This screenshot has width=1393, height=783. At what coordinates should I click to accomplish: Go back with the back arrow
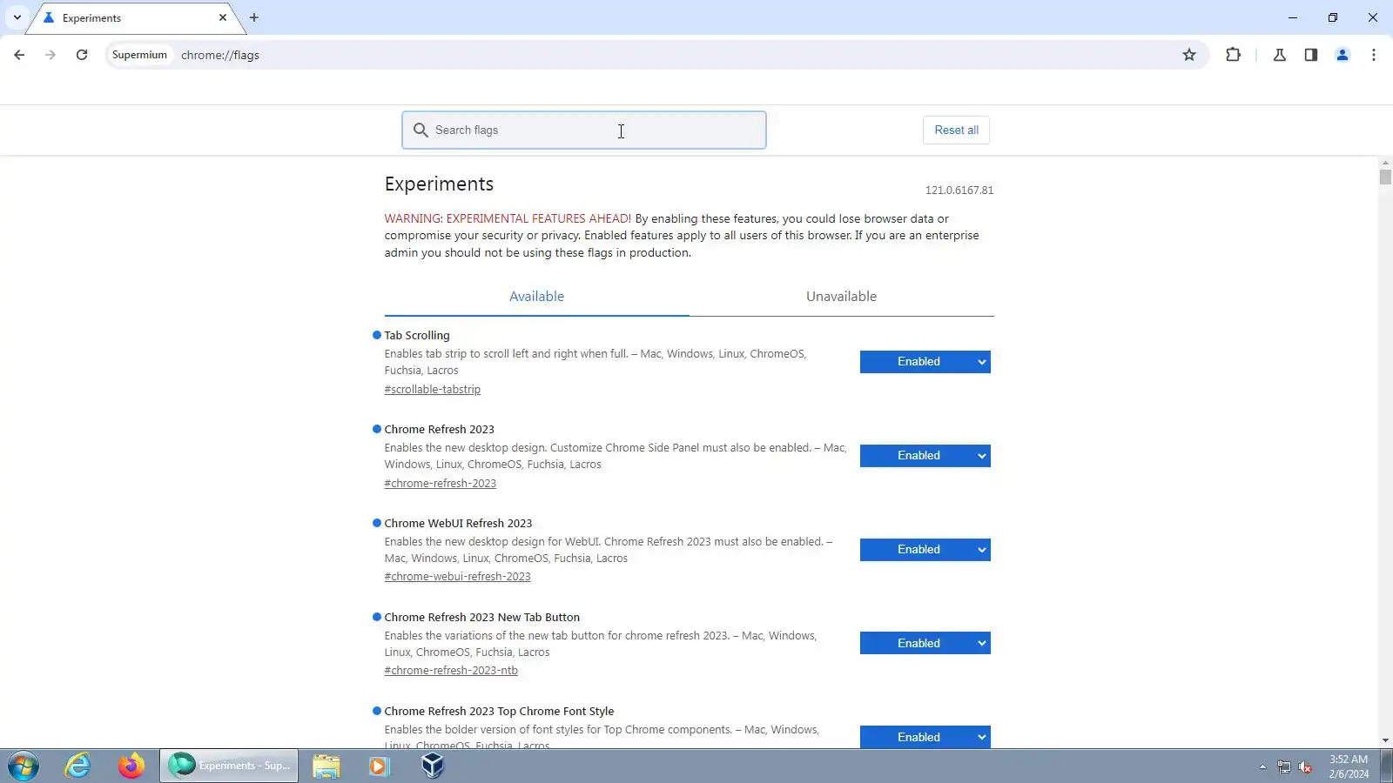tap(19, 55)
